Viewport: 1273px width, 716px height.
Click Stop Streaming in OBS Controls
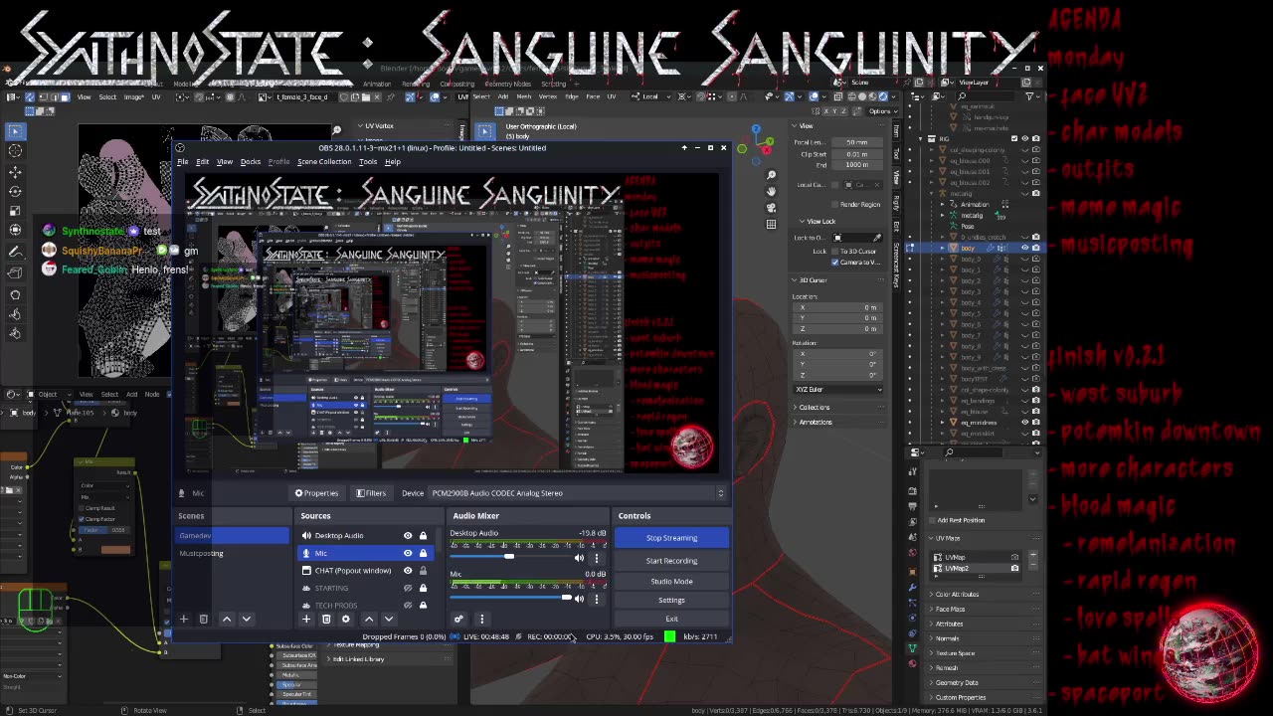click(671, 538)
